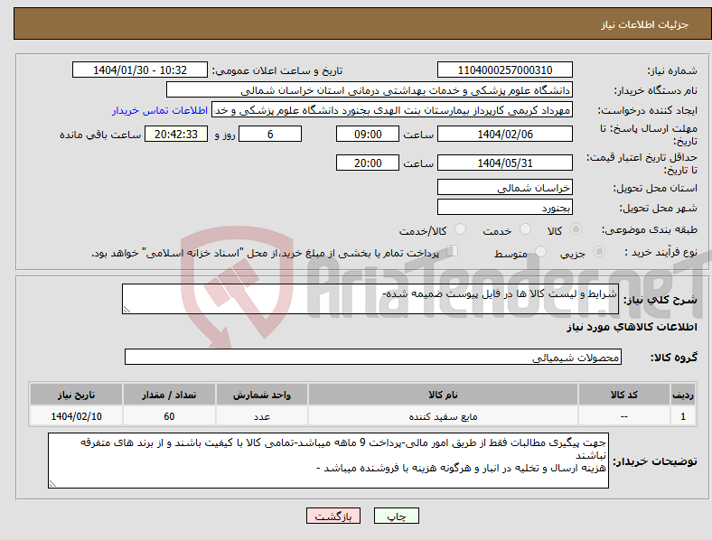The height and width of the screenshot is (540, 712).
Task: Click the request creator field مهرداد کریمی
Action: tap(392, 110)
